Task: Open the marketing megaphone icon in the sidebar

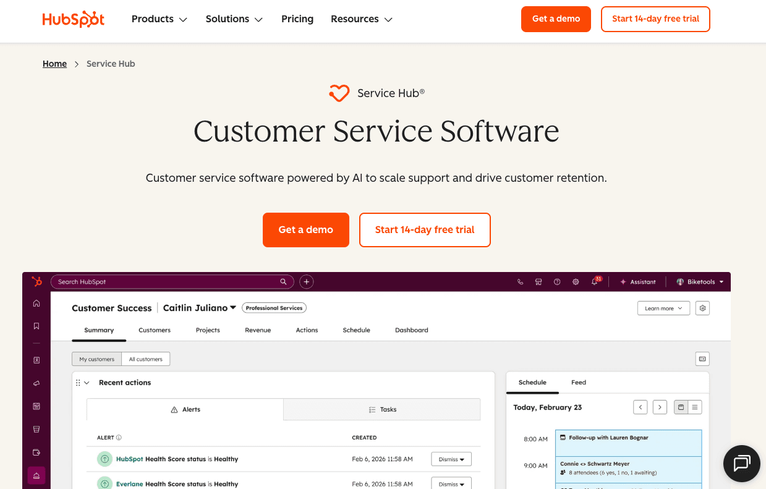Action: [x=36, y=383]
